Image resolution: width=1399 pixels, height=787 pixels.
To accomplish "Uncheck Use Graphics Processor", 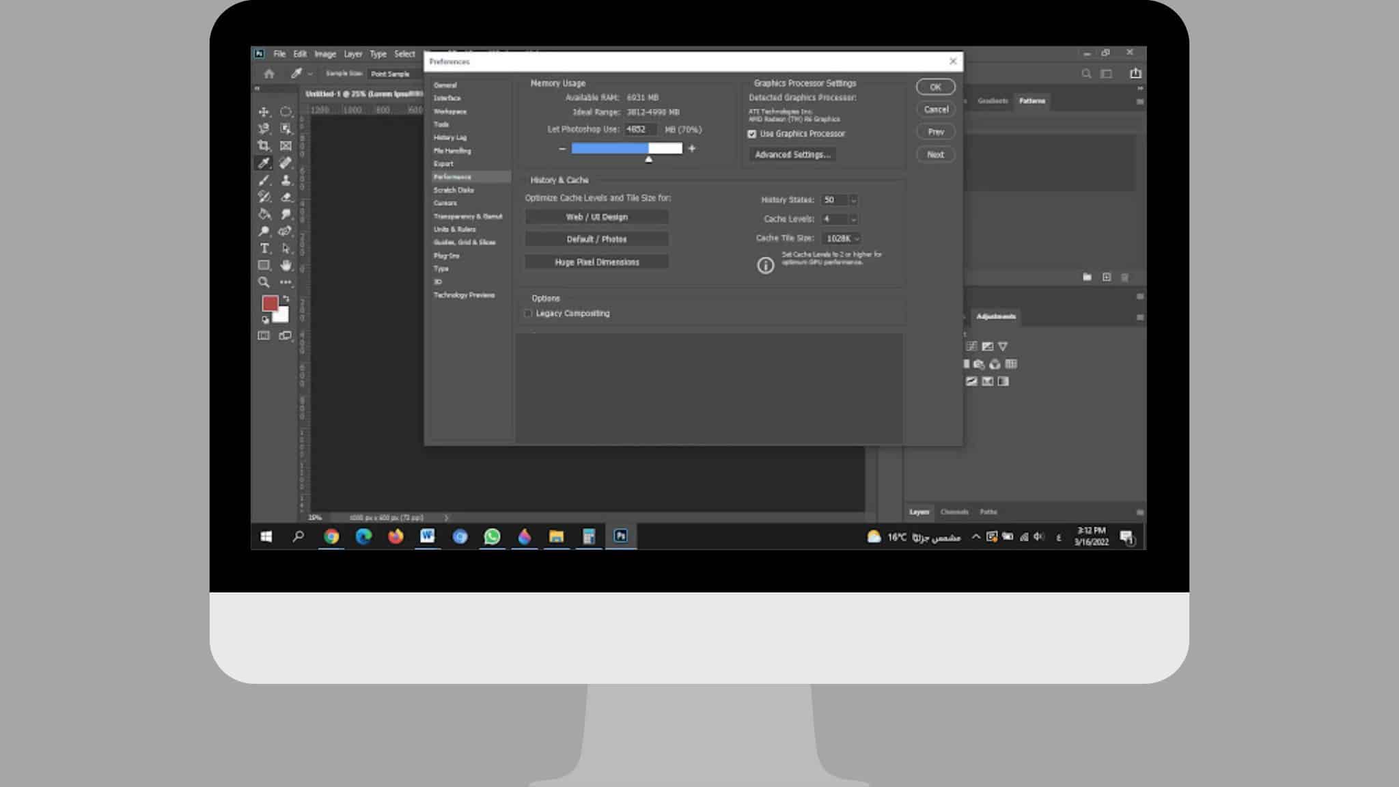I will 752,134.
